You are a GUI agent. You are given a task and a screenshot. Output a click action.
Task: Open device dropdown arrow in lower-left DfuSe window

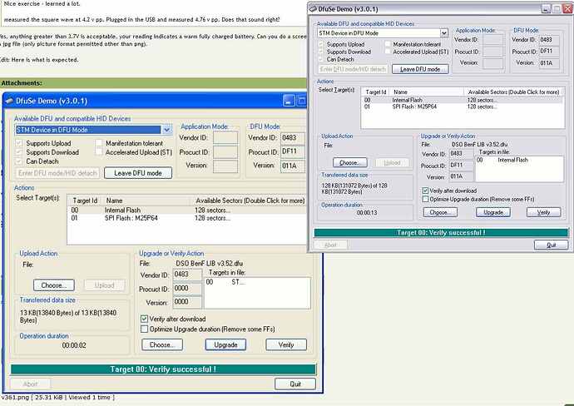166,130
